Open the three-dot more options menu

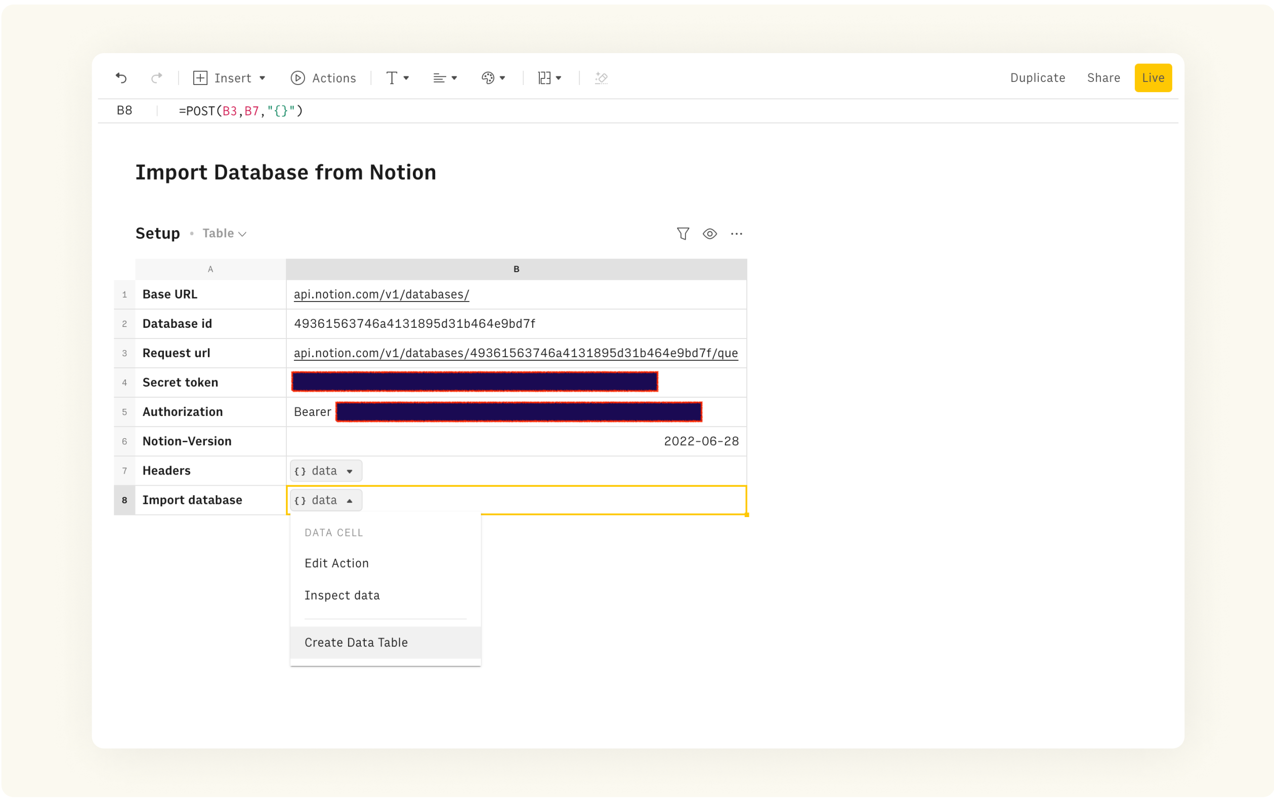[x=737, y=234]
